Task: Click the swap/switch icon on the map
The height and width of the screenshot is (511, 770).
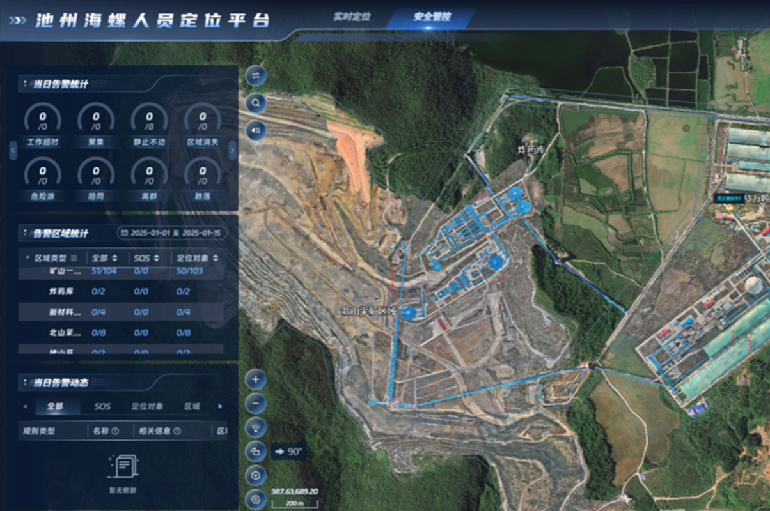Action: (256, 75)
